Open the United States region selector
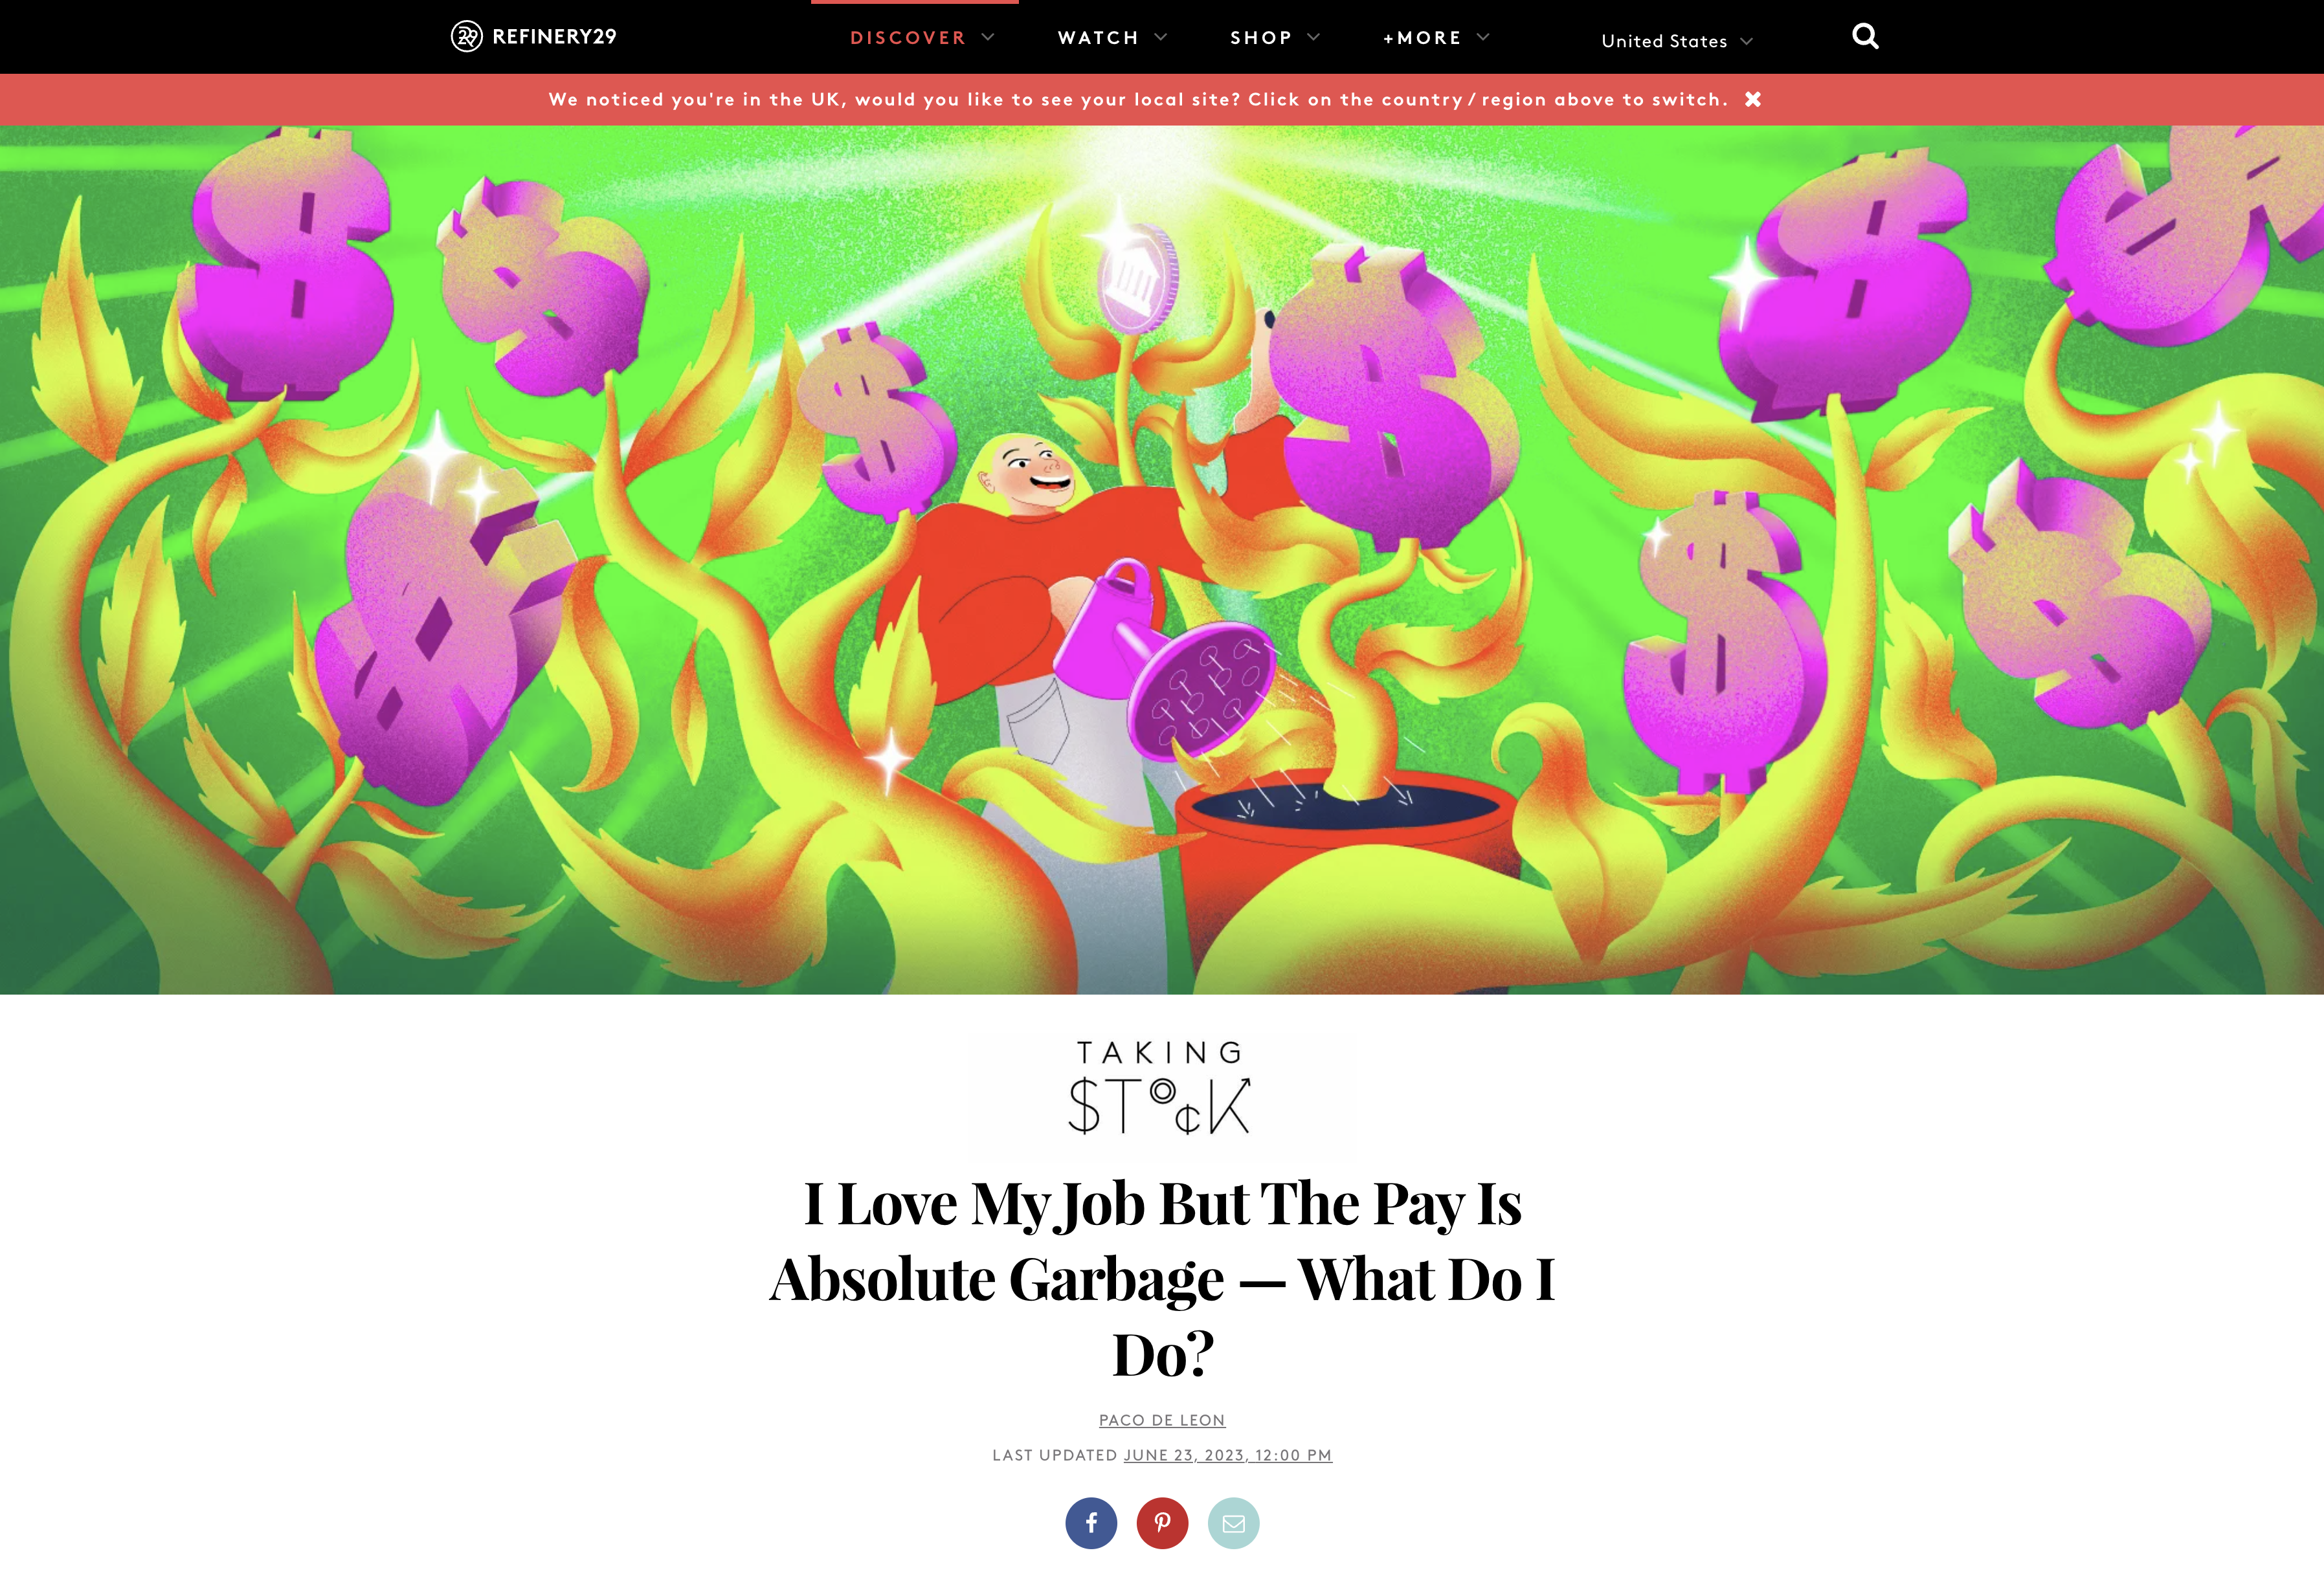The height and width of the screenshot is (1588, 2324). tap(1677, 41)
